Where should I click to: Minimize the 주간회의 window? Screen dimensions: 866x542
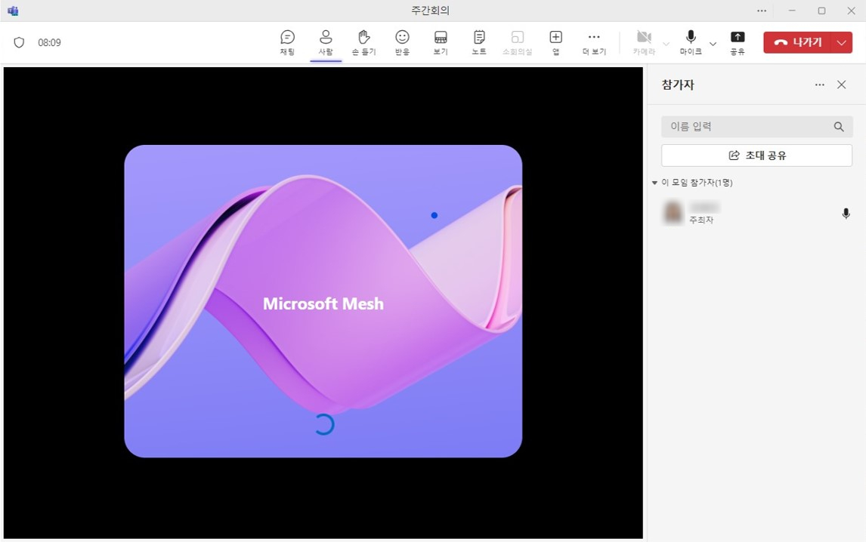(792, 11)
